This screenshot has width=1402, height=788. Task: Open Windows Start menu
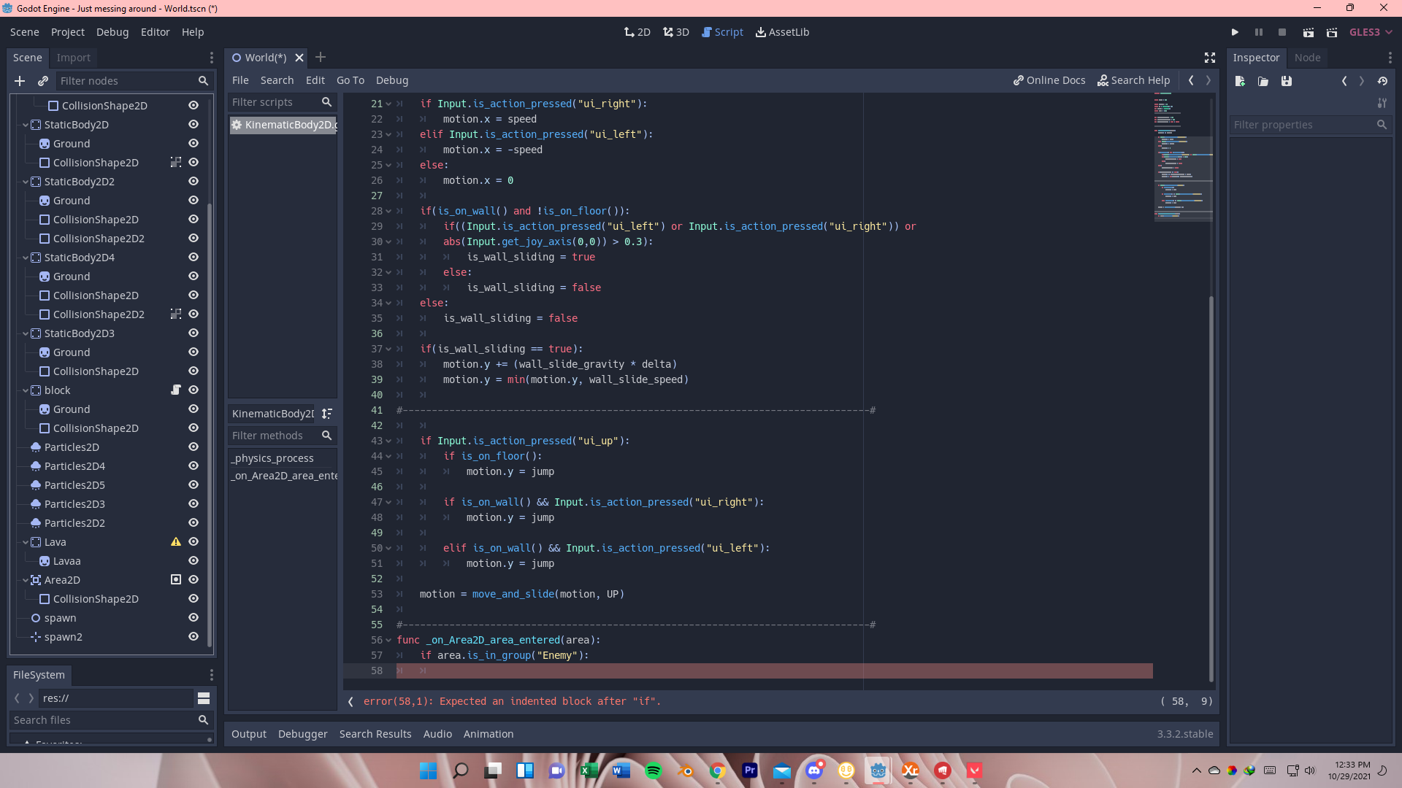429,770
